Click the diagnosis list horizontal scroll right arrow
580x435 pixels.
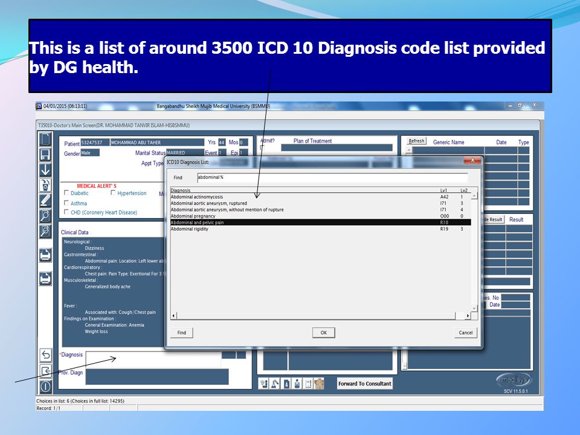(x=468, y=315)
